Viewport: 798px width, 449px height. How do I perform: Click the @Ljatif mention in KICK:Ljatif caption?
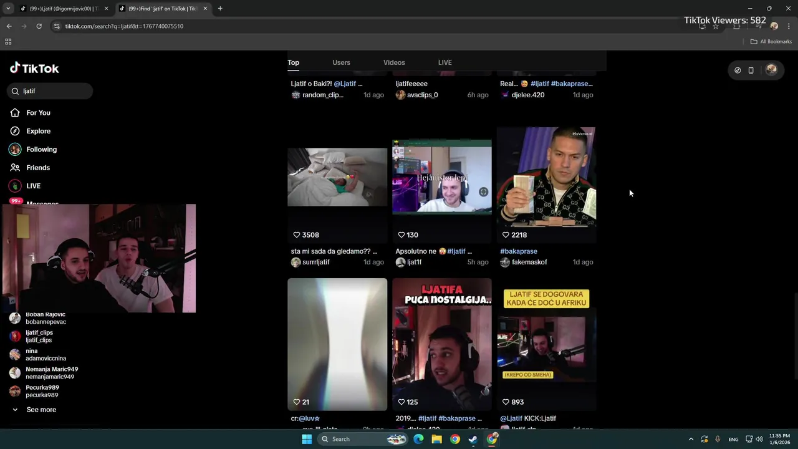coord(511,418)
